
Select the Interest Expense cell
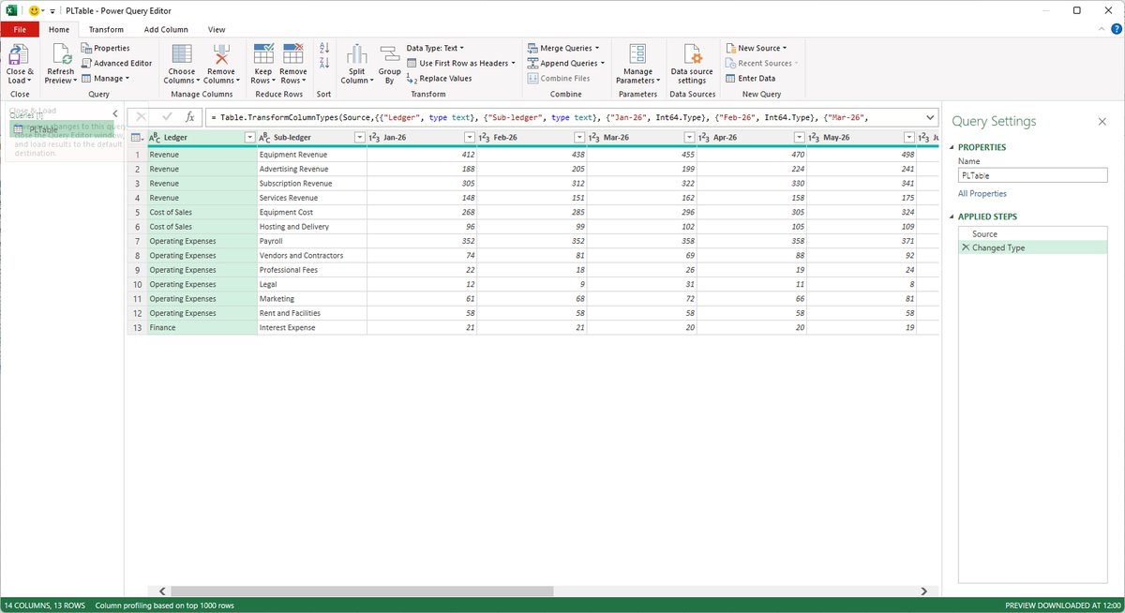tap(311, 328)
